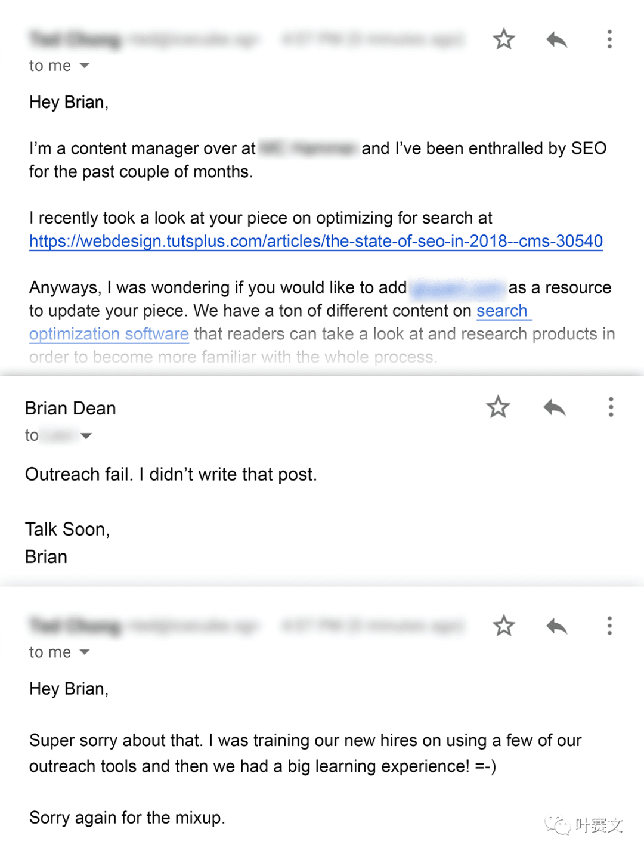This screenshot has width=644, height=854.
Task: Star the last apology email
Action: pyautogui.click(x=504, y=626)
